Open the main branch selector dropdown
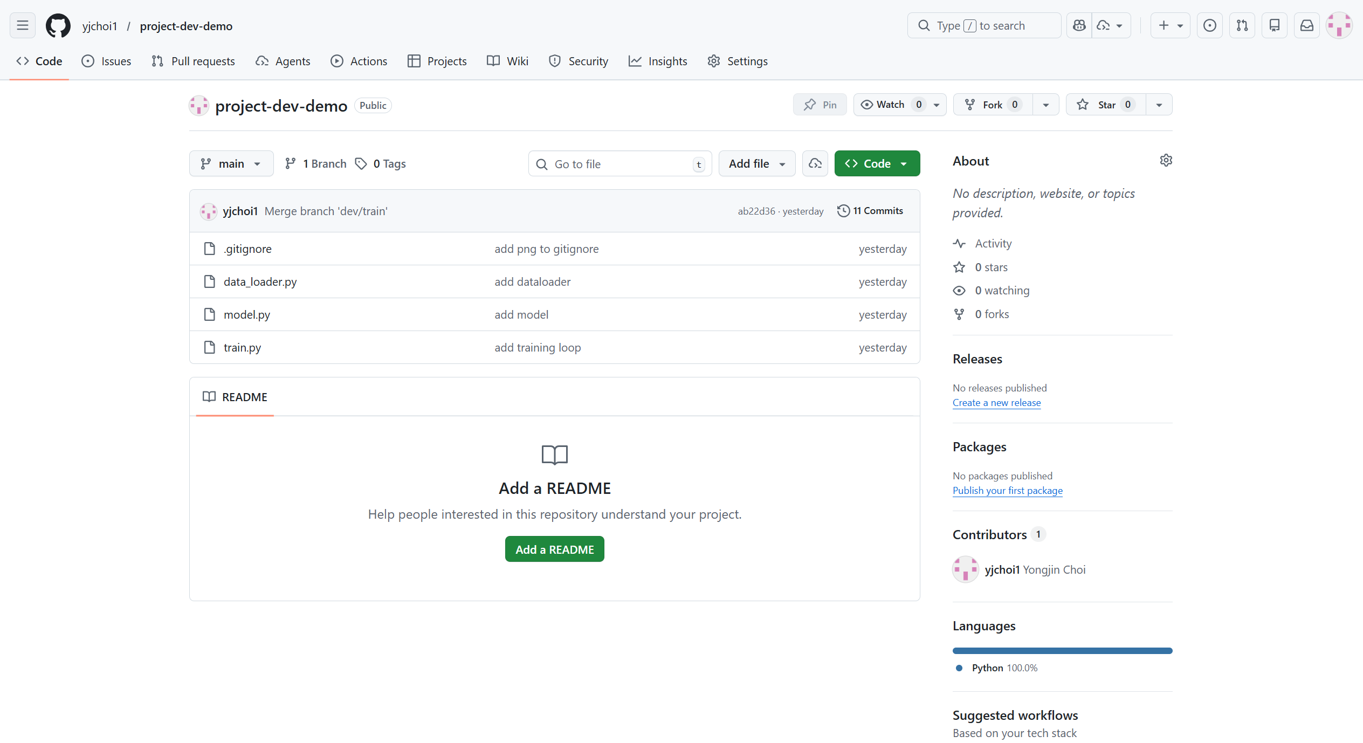Image resolution: width=1363 pixels, height=743 pixels. click(x=231, y=163)
